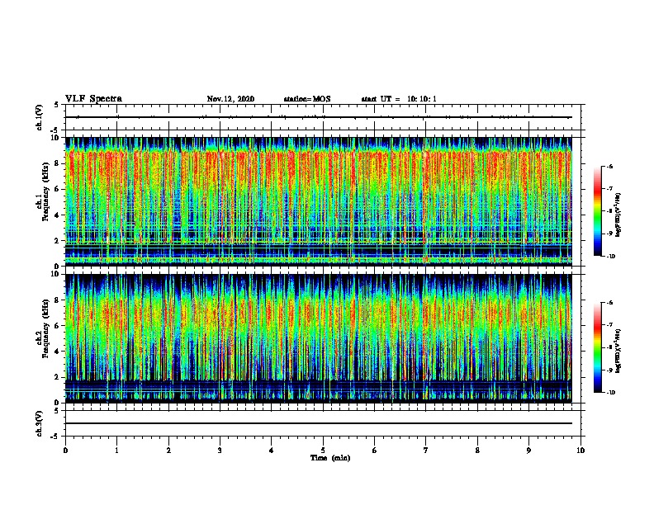Viewport: 654px width, 505px height.
Task: Click the ch.1 spectrogram "4" kHz tick label
Action: pos(57,215)
